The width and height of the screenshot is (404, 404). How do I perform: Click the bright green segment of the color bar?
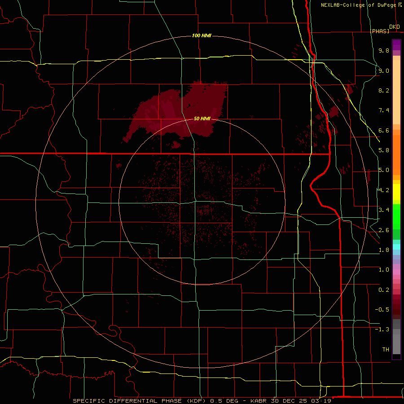[396, 216]
